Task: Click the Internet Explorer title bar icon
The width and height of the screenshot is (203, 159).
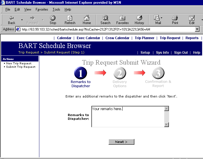Action: point(3,2)
